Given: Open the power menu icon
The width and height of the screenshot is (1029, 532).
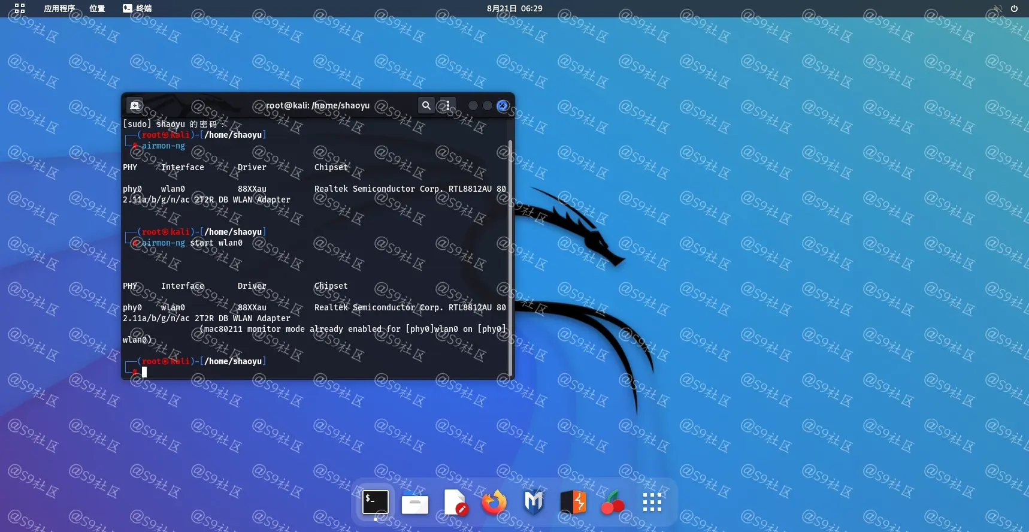Looking at the screenshot, I should click(1014, 8).
